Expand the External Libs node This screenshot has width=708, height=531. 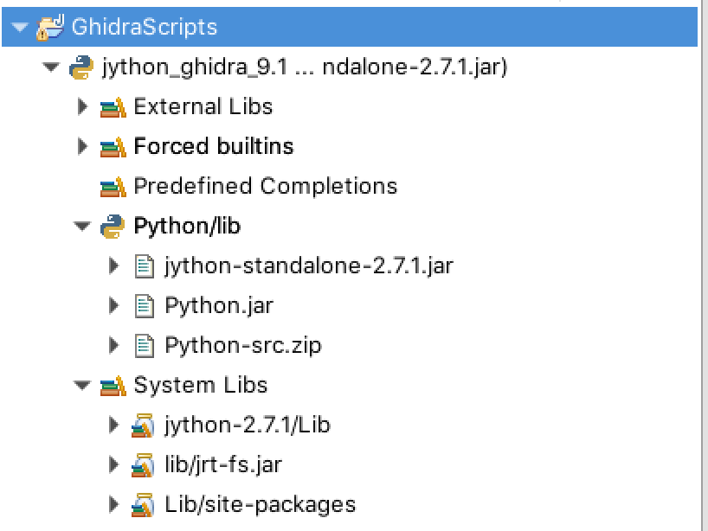81,106
